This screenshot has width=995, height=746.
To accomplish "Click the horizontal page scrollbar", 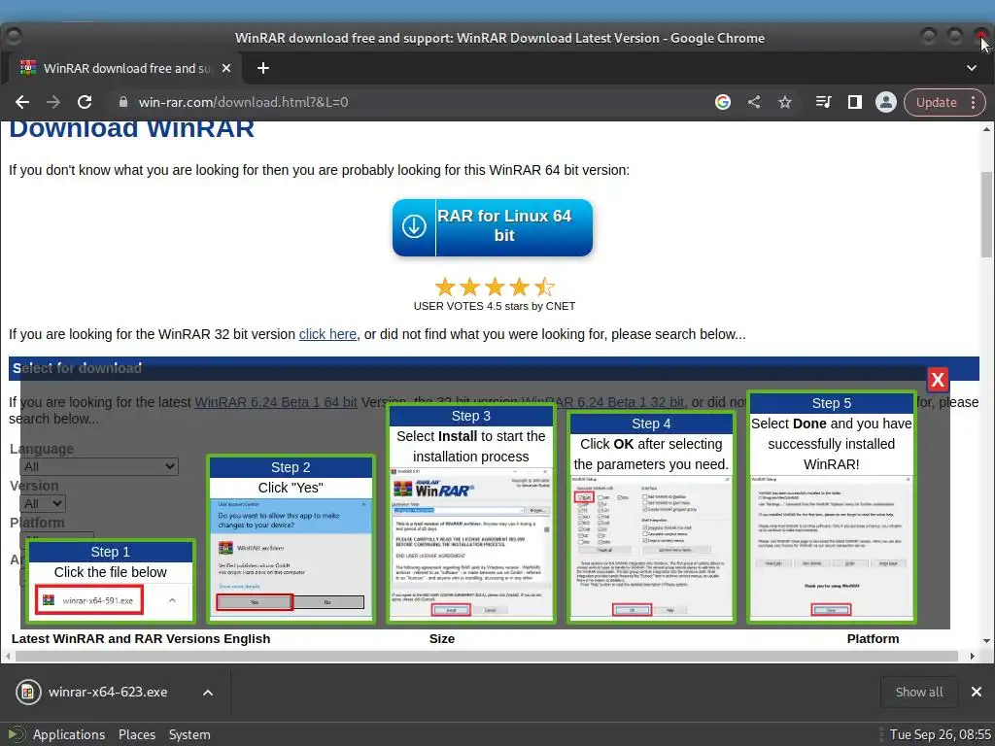I will [x=486, y=656].
